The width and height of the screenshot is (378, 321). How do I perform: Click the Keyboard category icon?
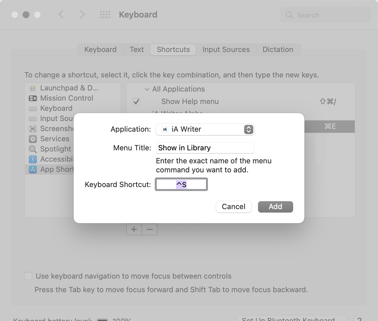tap(33, 109)
